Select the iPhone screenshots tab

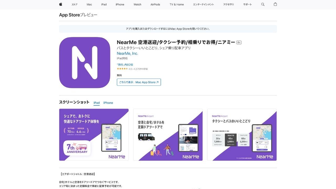108,103
